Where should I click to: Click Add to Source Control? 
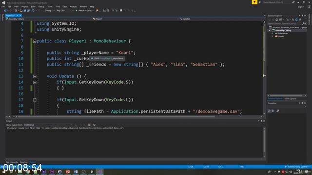(297, 167)
